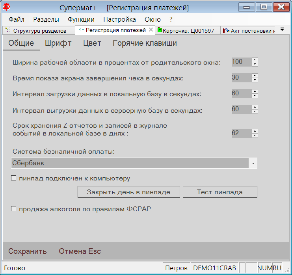The width and height of the screenshot is (292, 275).
Task: Open the Настройка menu
Action: coord(119,19)
